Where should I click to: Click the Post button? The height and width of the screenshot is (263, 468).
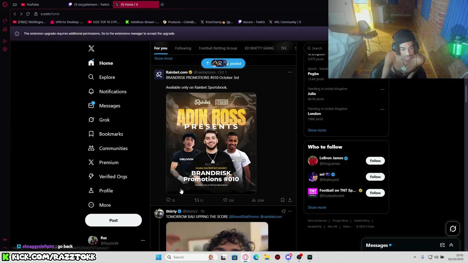pyautogui.click(x=113, y=220)
